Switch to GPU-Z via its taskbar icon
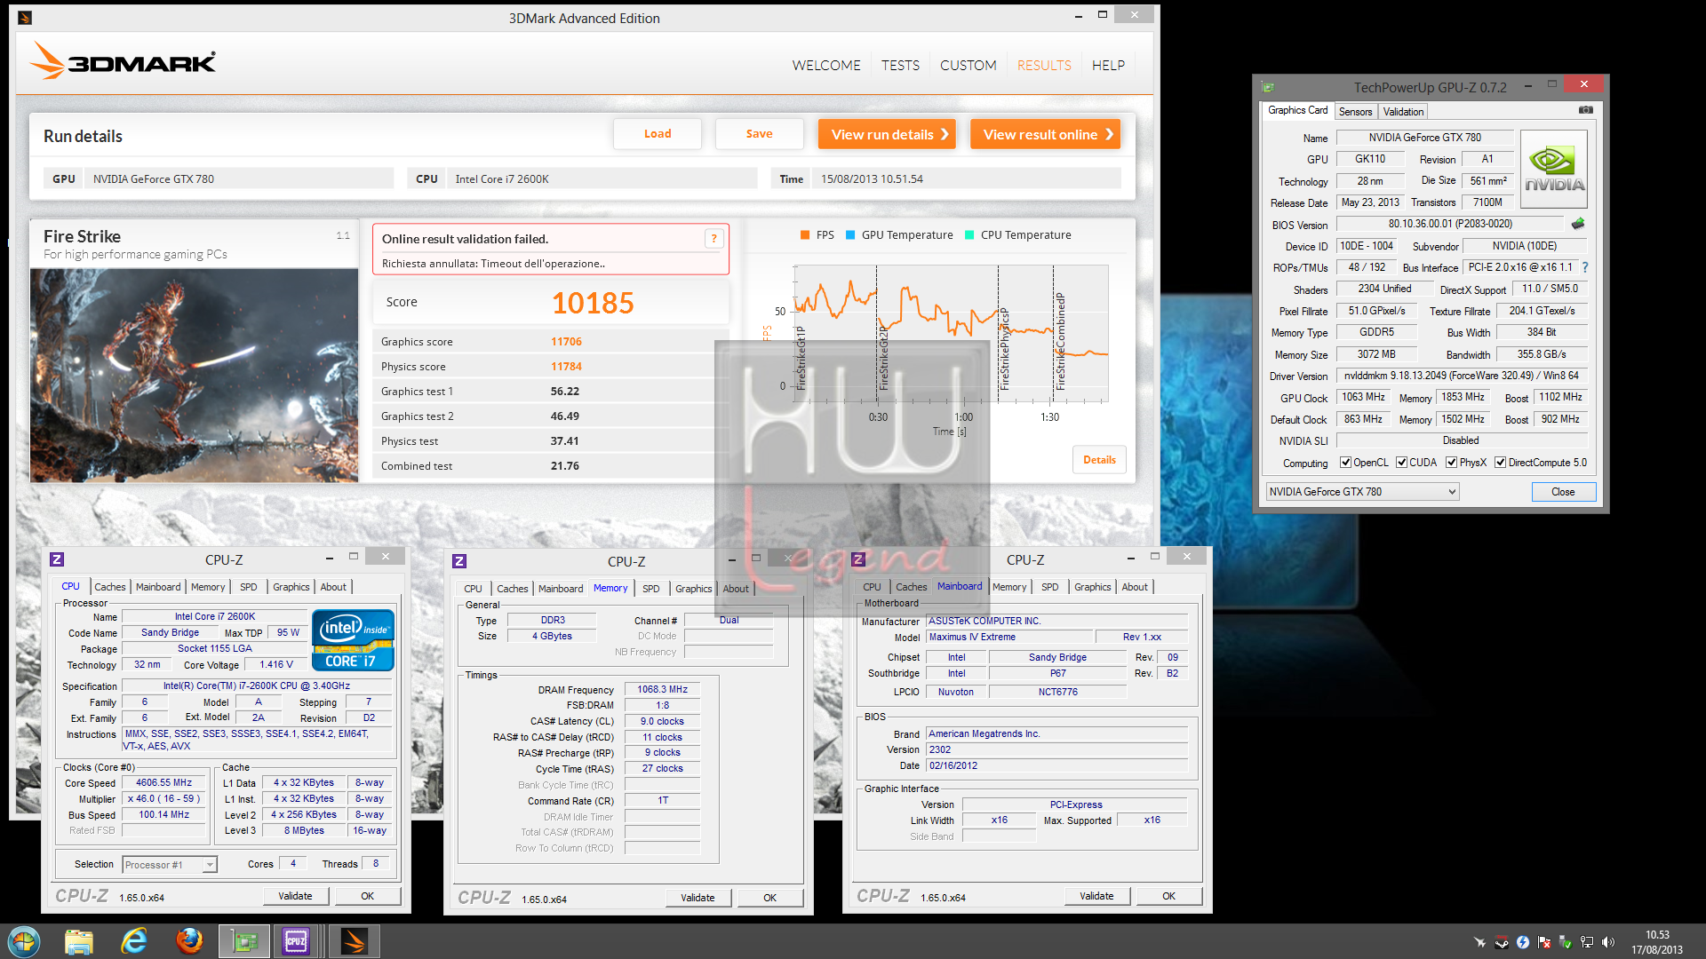Image resolution: width=1706 pixels, height=959 pixels. (x=244, y=941)
